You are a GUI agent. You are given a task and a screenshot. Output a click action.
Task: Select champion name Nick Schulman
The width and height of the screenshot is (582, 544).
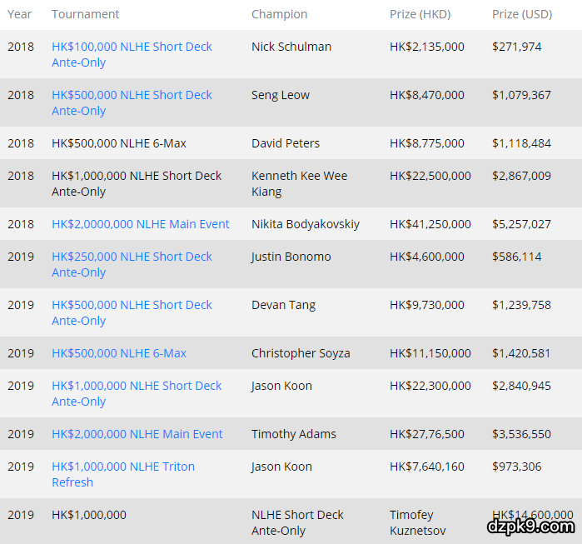291,47
